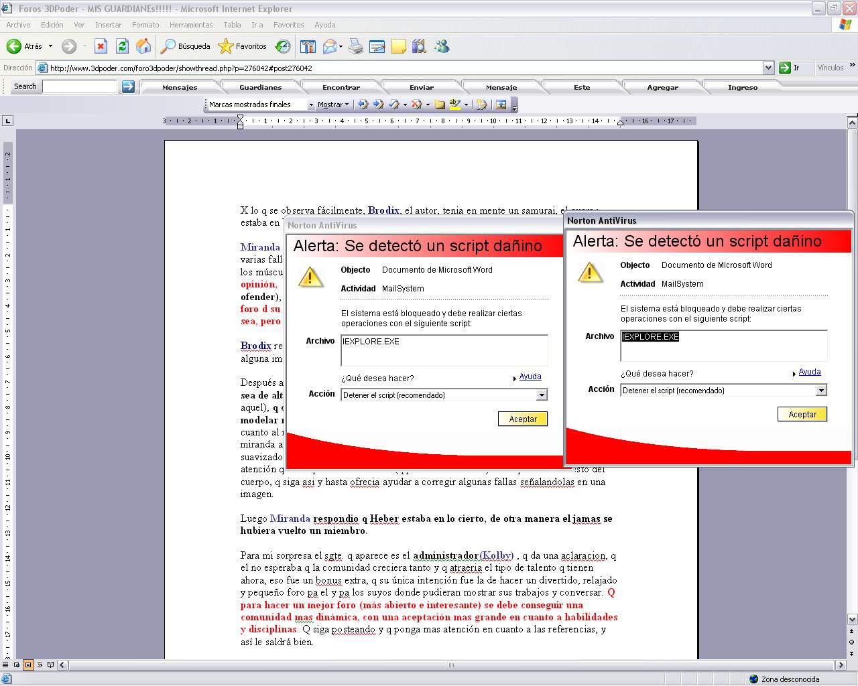858x686 pixels.
Task: Reject change in review toolbar
Action: pyautogui.click(x=416, y=105)
